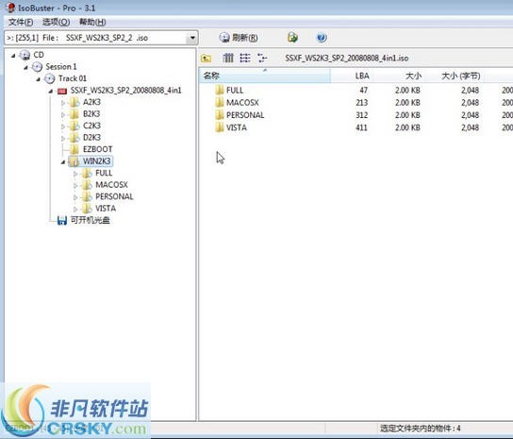Collapse the Session 1 node
513x439 pixels.
coord(25,67)
